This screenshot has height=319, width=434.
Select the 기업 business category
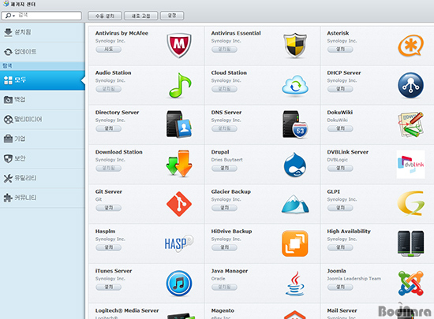pos(43,139)
